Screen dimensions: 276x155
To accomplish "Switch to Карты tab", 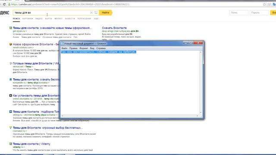I will tap(48, 19).
